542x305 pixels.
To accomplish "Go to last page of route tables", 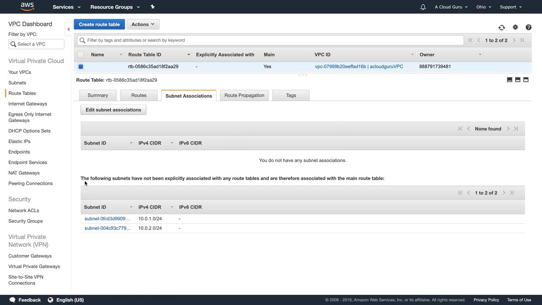I will point(522,40).
